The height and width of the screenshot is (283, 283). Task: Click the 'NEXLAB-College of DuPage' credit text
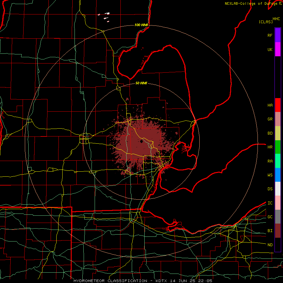[x=251, y=3]
